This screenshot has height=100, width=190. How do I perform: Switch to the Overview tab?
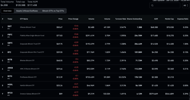tap(7, 11)
